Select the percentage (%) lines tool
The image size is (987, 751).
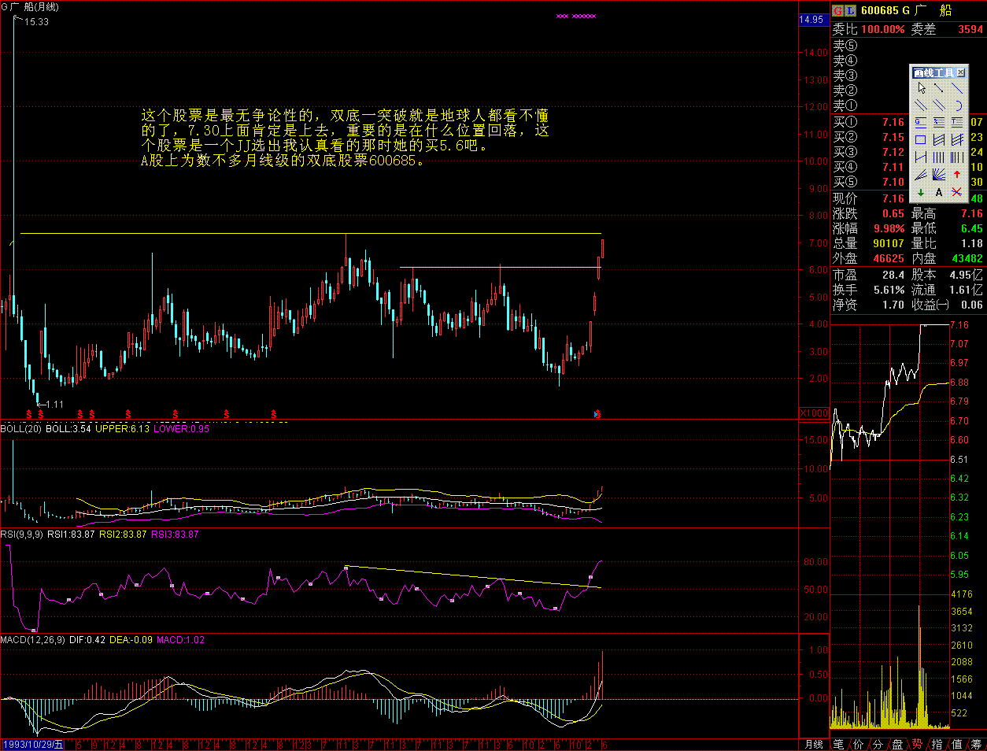point(939,123)
